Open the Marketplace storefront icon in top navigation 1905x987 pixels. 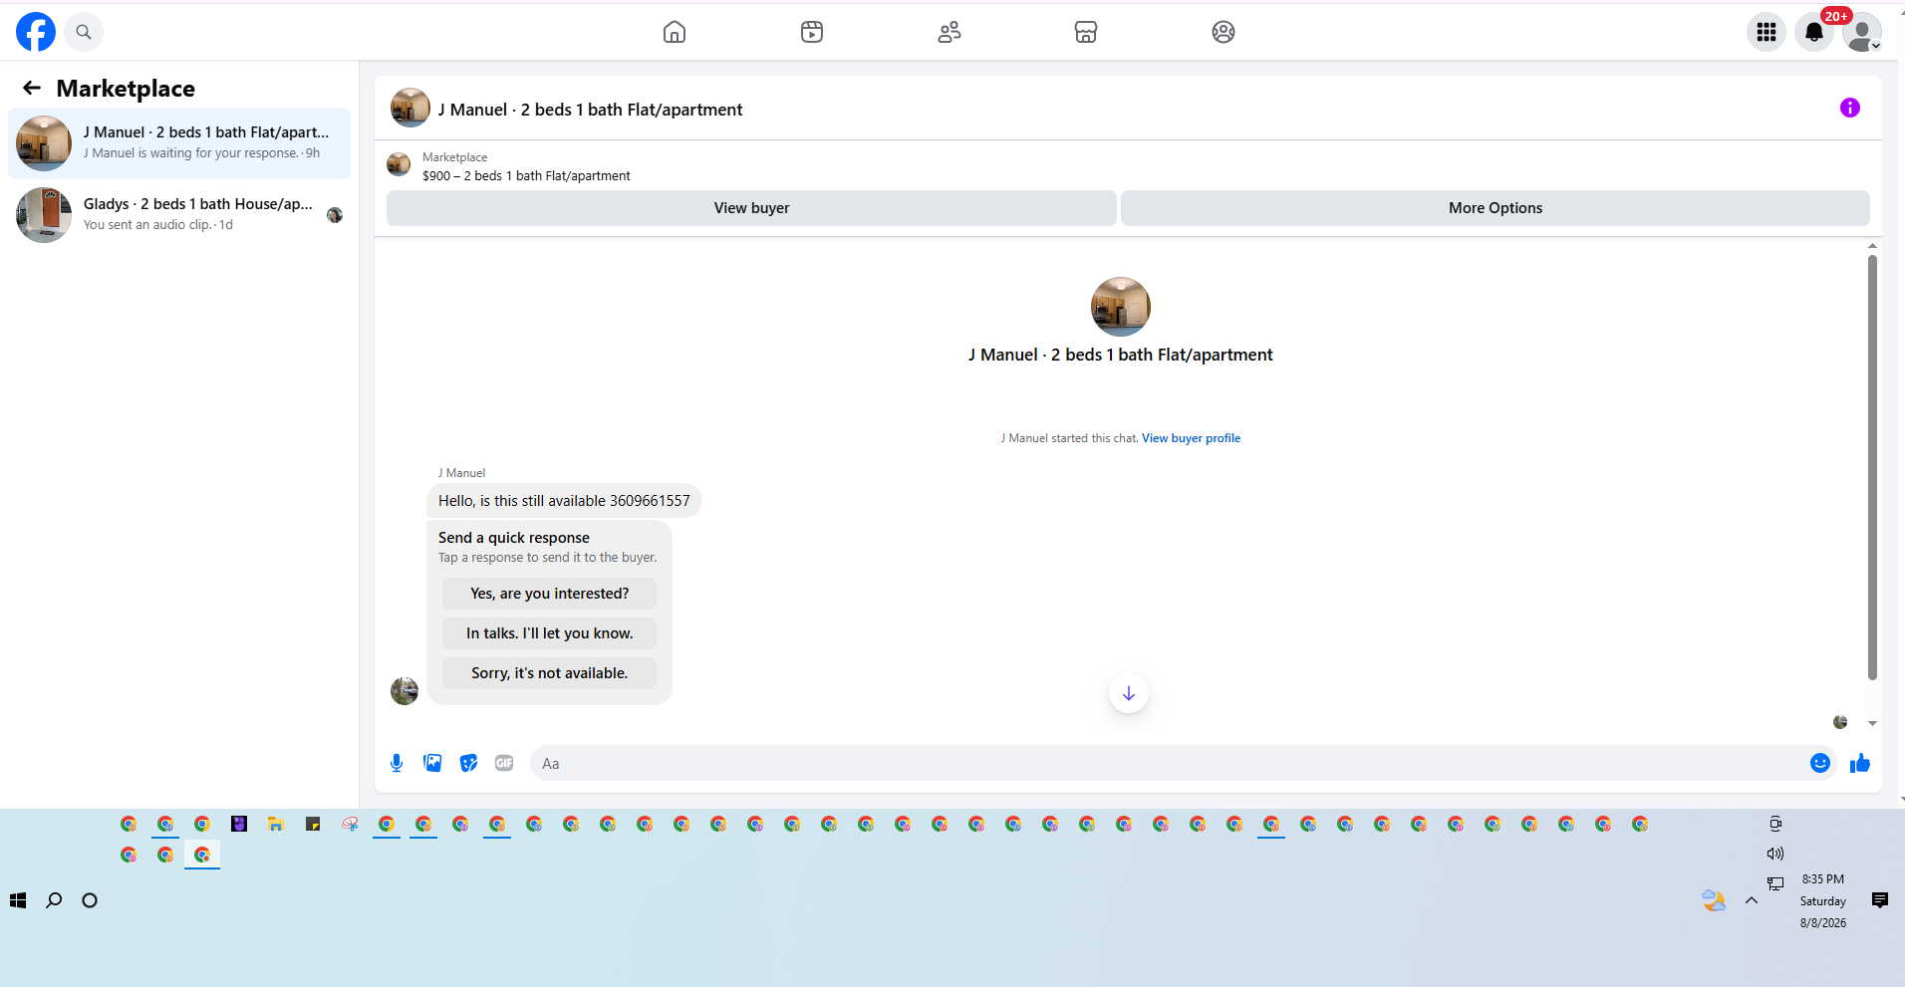click(1086, 32)
